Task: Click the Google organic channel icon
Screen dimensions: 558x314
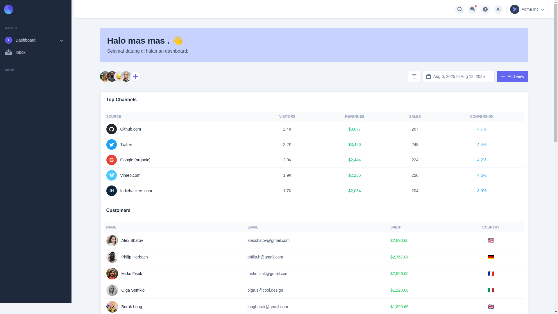Action: (x=111, y=160)
